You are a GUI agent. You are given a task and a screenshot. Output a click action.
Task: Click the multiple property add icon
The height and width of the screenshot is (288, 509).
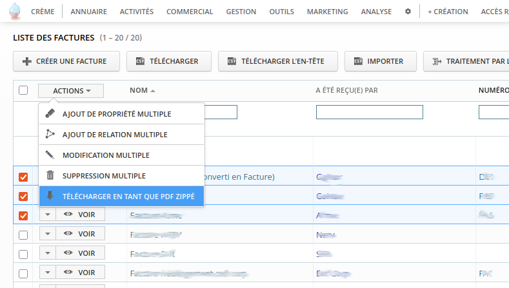point(50,114)
